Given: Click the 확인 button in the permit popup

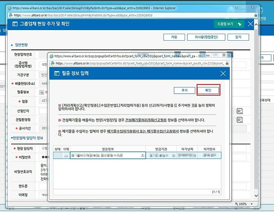Looking at the screenshot, I should click(208, 90).
